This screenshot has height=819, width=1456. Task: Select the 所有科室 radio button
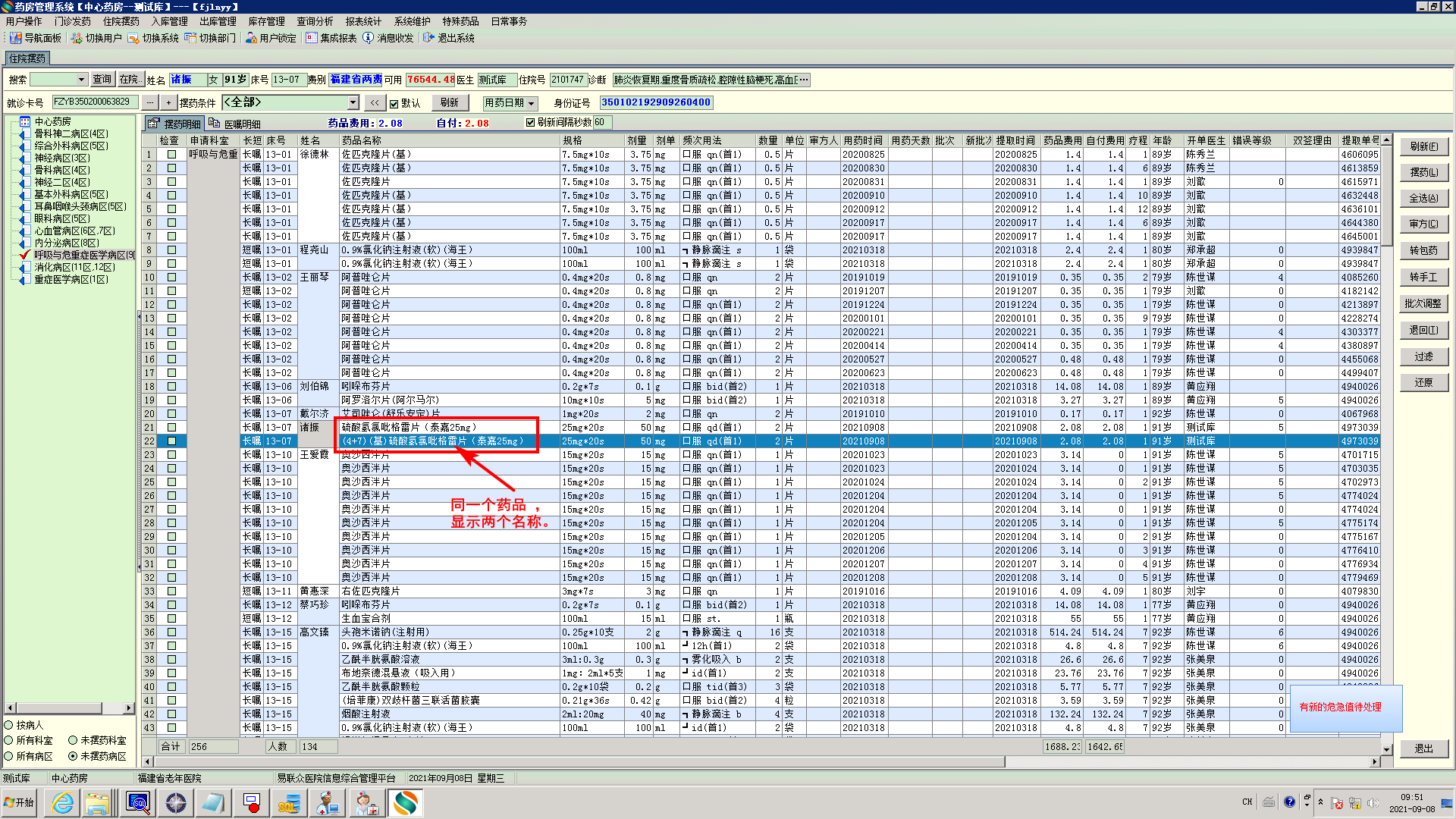[x=9, y=740]
